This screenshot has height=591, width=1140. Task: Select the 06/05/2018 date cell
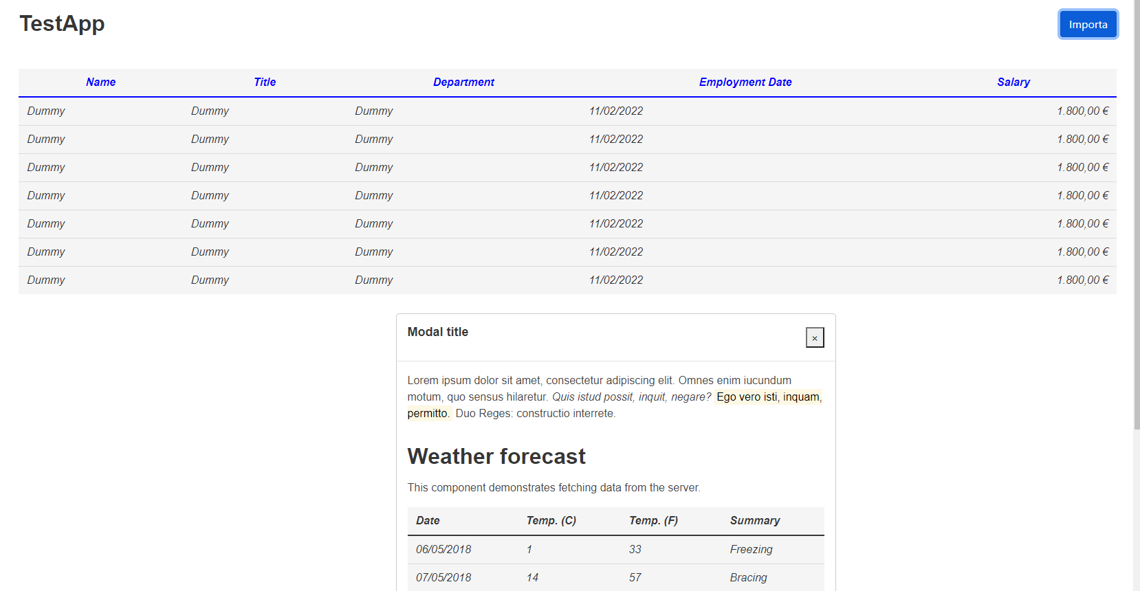coord(443,549)
